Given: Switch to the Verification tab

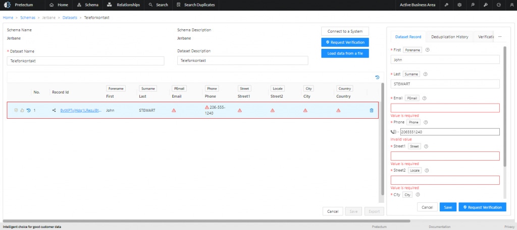Looking at the screenshot, I should (485, 37).
